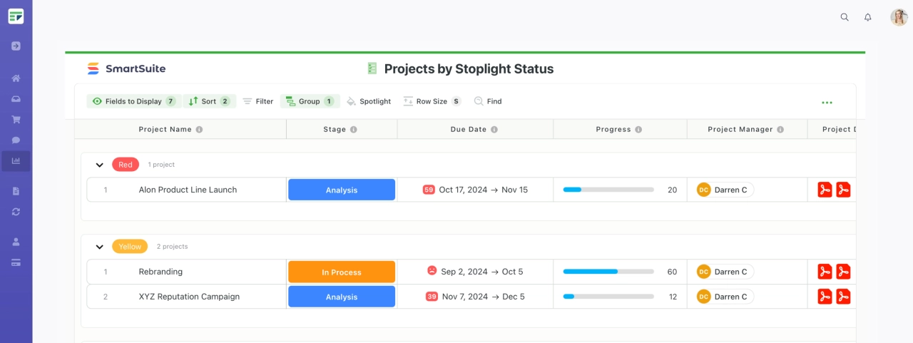The height and width of the screenshot is (343, 913).
Task: Click the SmartSuite logo
Action: 126,68
